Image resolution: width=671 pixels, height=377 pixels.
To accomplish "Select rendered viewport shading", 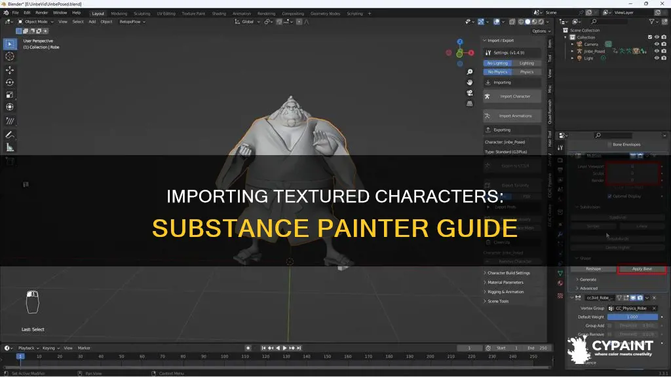I will pyautogui.click(x=541, y=22).
